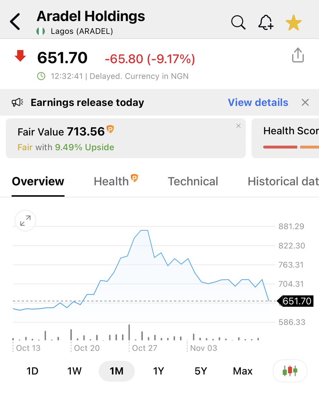
Task: Tap the Oct 20 date axis label
Action: (87, 348)
